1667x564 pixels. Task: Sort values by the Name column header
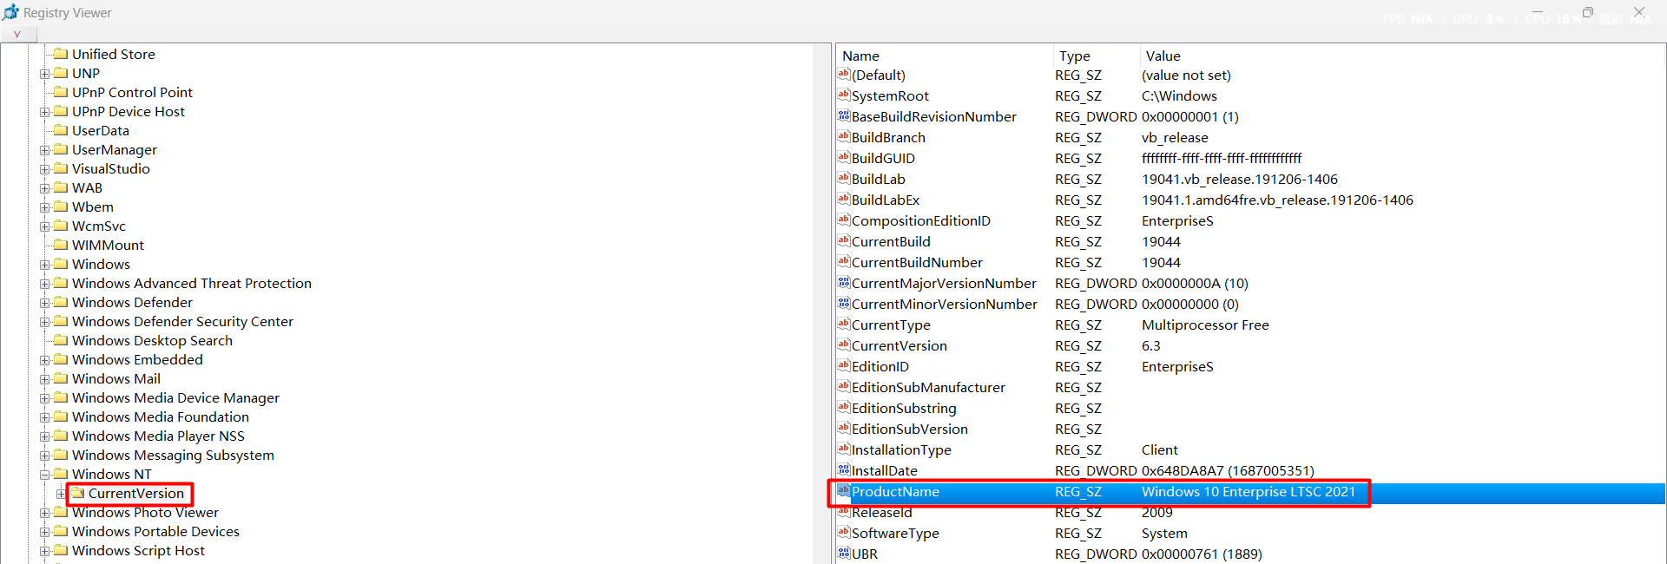pos(945,56)
